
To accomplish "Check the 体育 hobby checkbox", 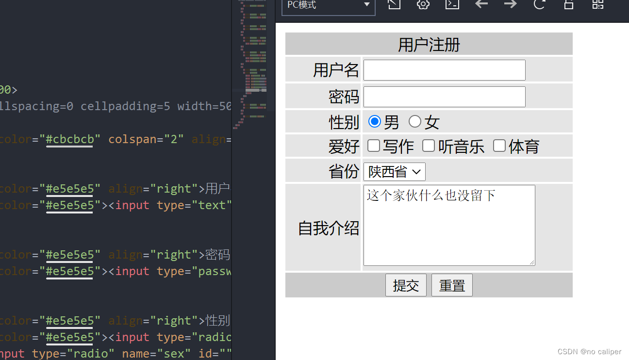I will 499,146.
